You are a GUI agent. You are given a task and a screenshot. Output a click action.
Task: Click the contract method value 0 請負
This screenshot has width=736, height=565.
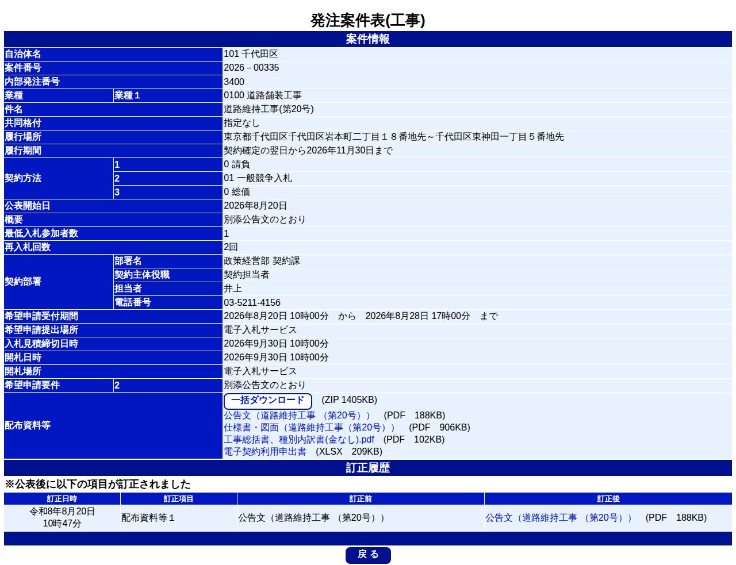237,164
